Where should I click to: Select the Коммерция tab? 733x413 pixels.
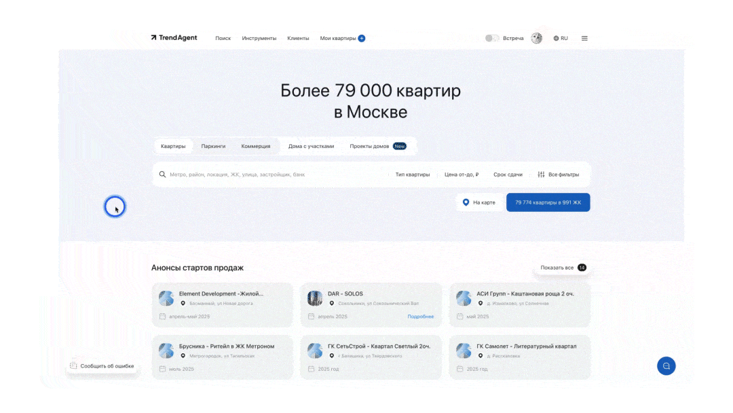(x=256, y=147)
